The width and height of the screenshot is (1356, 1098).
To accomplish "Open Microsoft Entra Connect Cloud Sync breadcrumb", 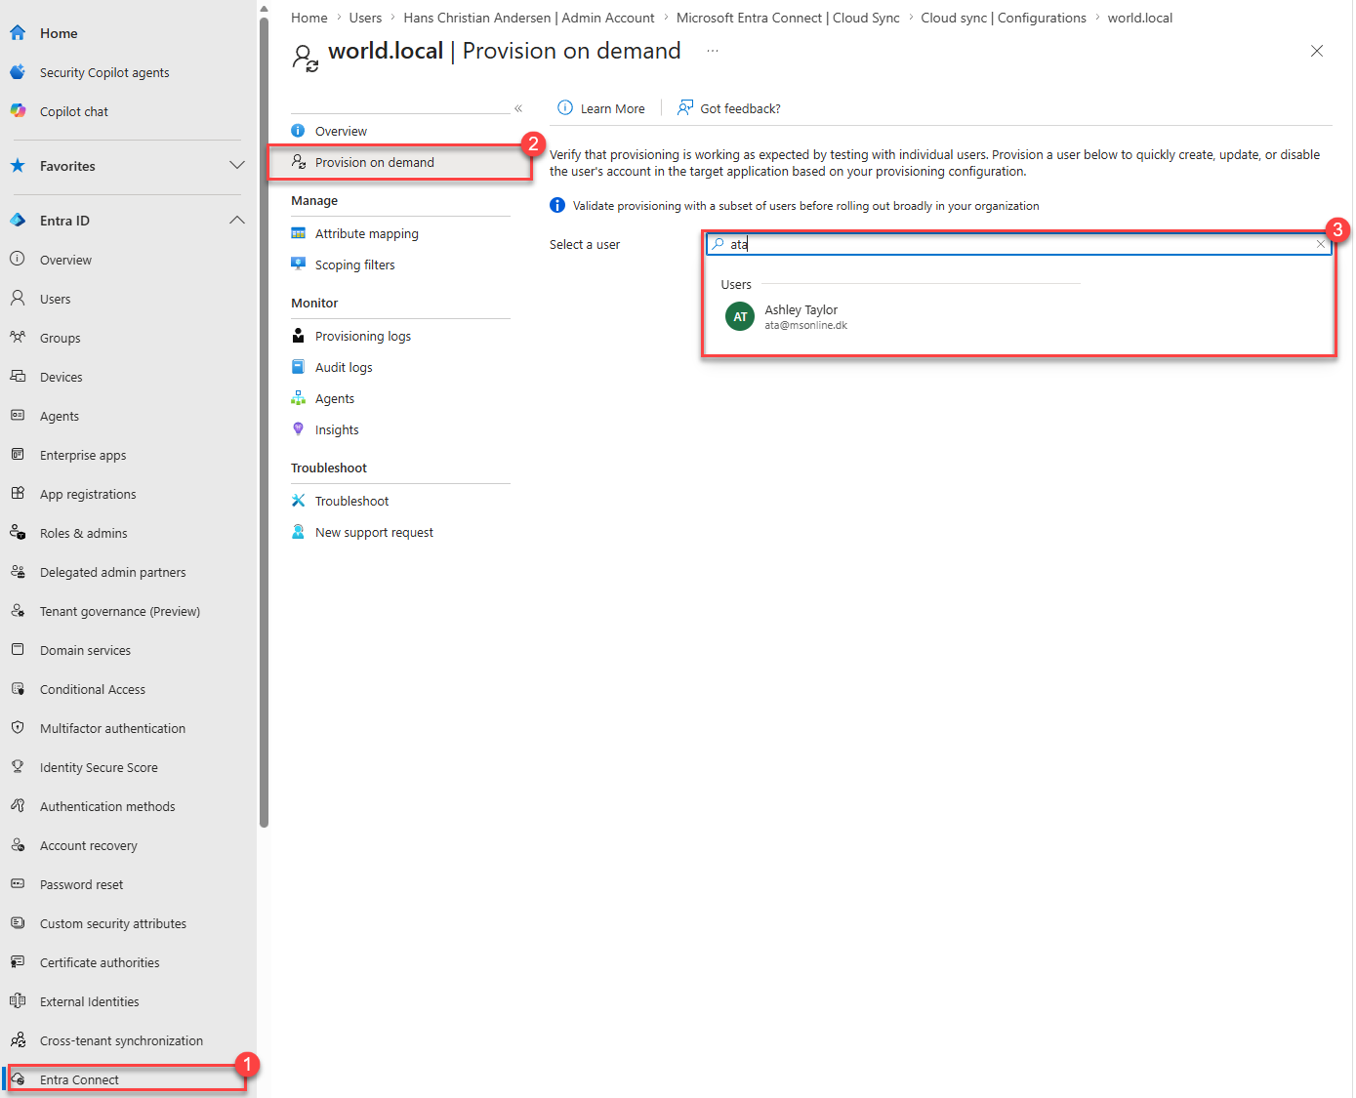I will pyautogui.click(x=788, y=18).
